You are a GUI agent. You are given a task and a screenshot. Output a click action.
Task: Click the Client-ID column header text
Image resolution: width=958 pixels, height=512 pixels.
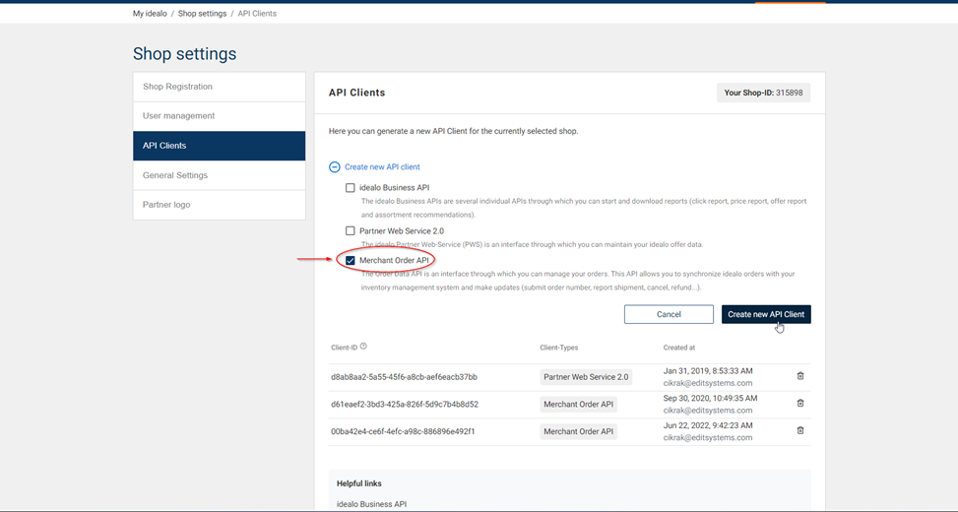pos(344,348)
